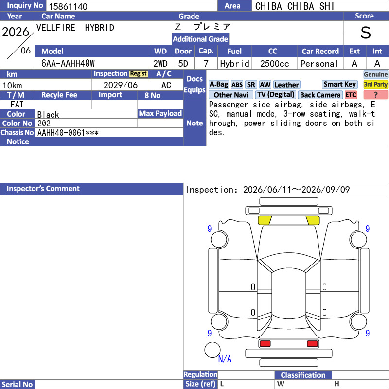Click the spare tire circle marked N/A

coord(212,350)
